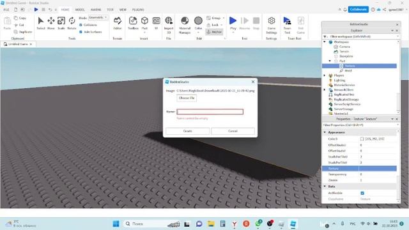This screenshot has height=230, width=409.
Task: Switch to the AVATAR ribbon tab
Action: [96, 10]
